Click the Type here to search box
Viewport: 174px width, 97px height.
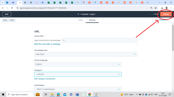[x=24, y=94]
